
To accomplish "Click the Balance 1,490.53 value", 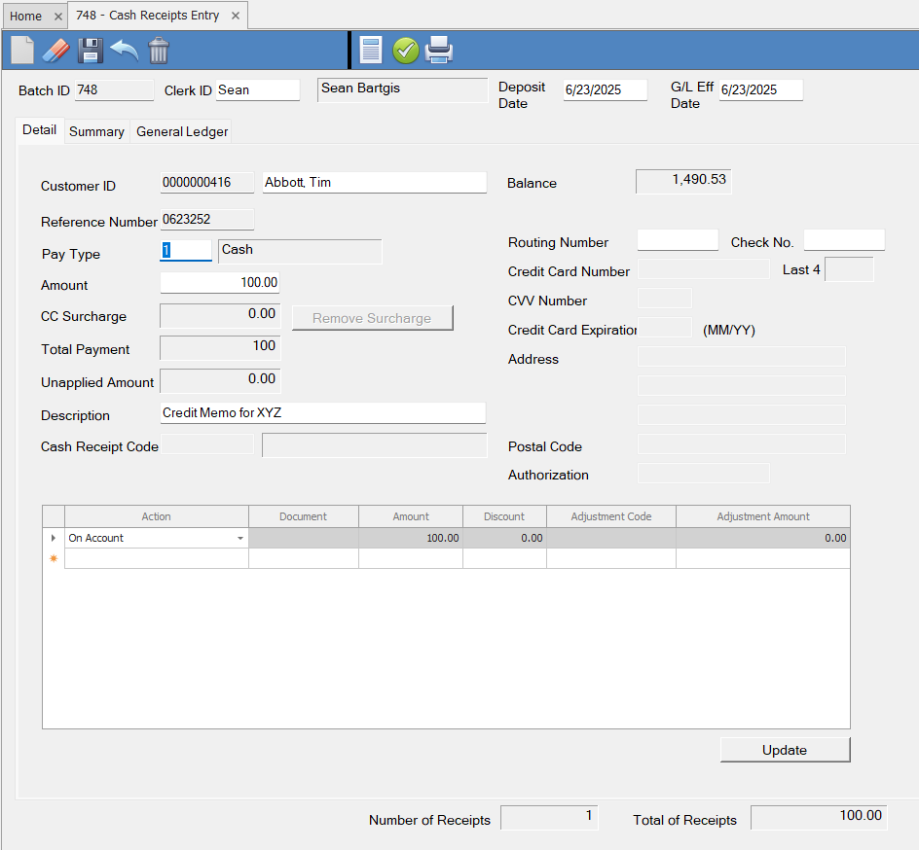I will pyautogui.click(x=683, y=182).
